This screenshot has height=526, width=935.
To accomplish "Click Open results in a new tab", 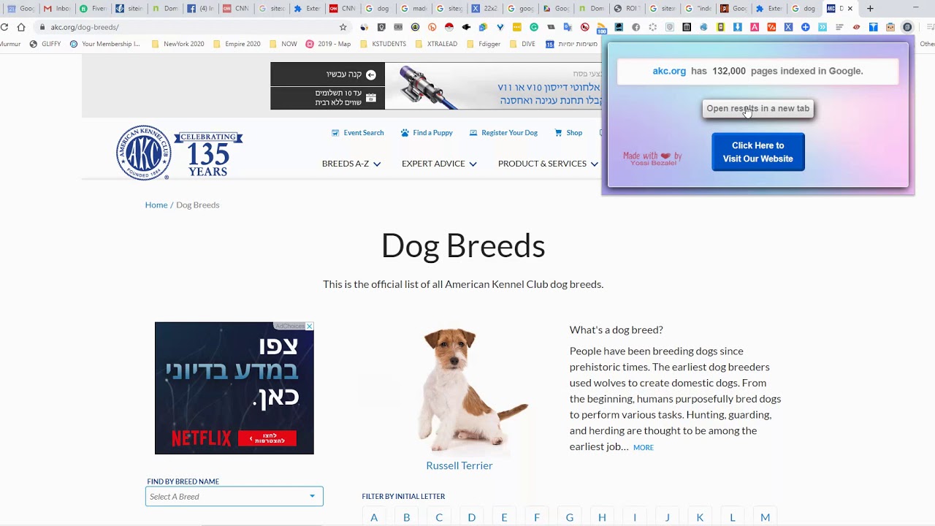I will pyautogui.click(x=757, y=109).
